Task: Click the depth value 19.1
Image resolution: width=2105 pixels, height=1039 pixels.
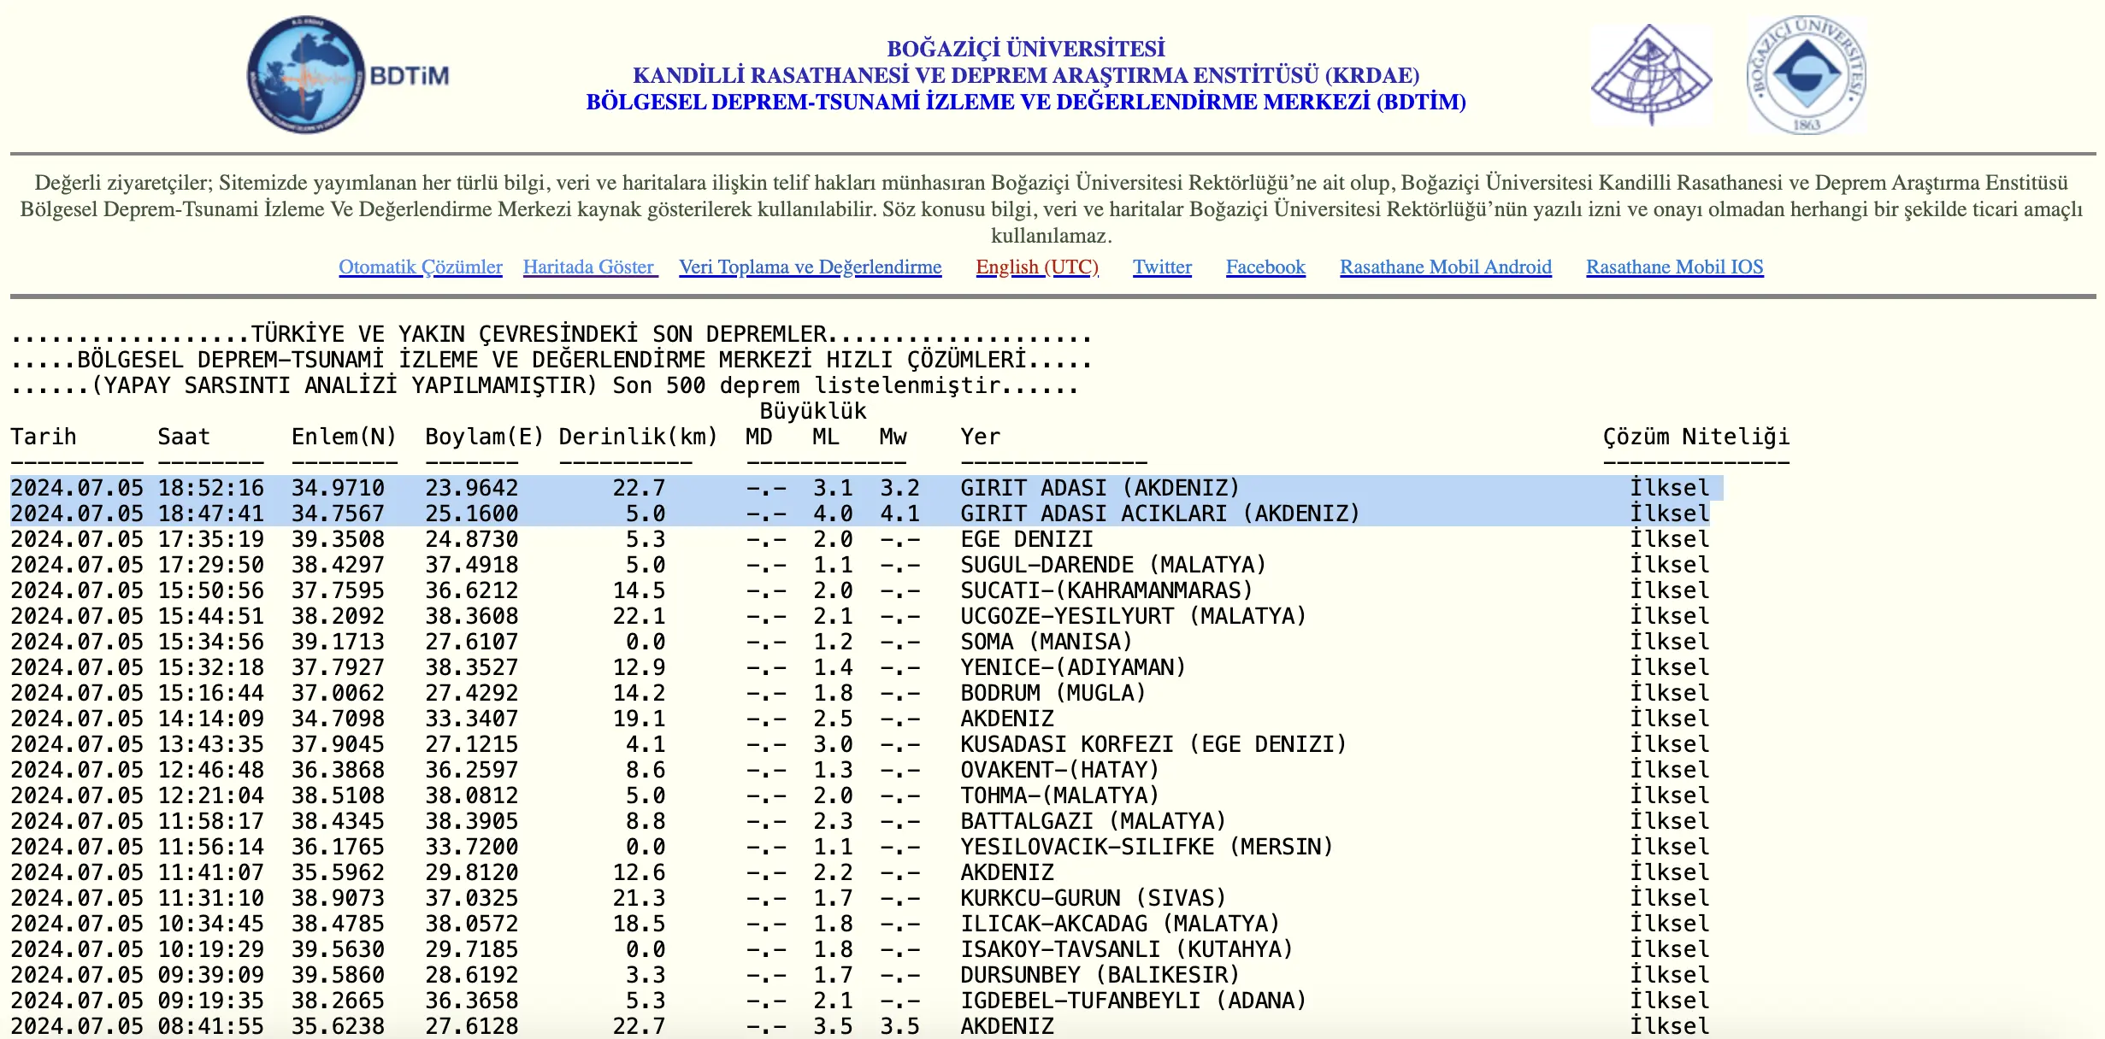Action: tap(639, 719)
